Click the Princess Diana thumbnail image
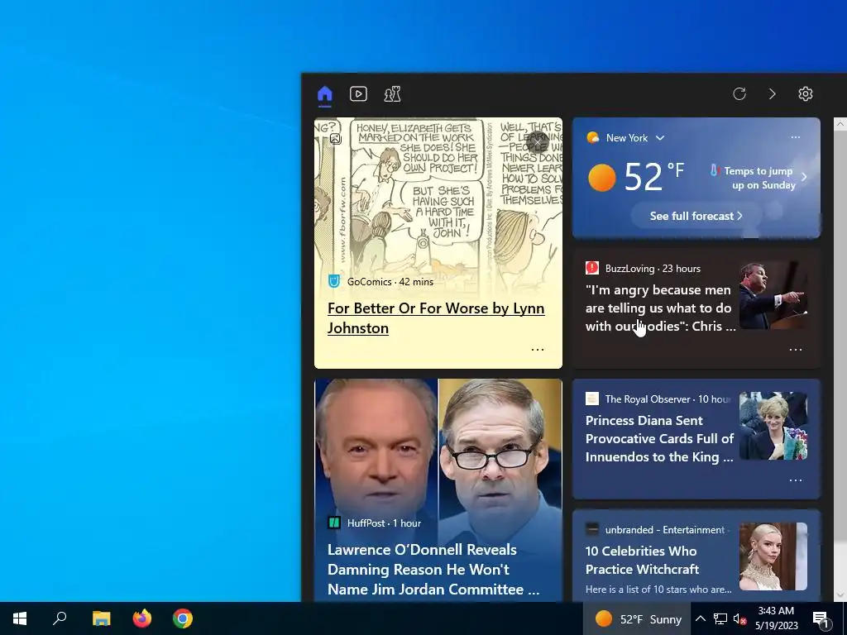Viewport: 847px width, 635px height. [x=773, y=426]
